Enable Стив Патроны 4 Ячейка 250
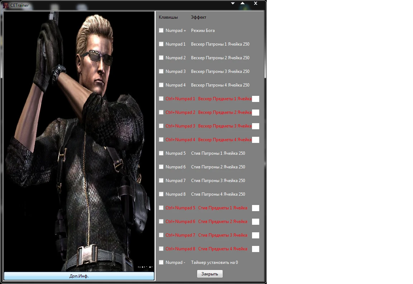Viewport: 413px width, 284px height. point(161,194)
